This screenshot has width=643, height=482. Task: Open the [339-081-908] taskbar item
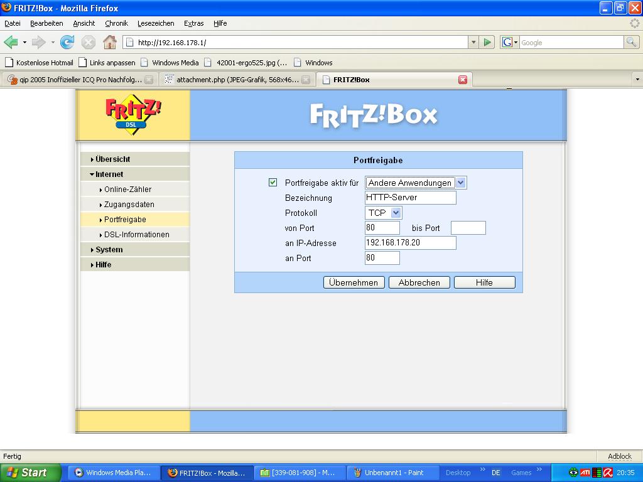(299, 473)
